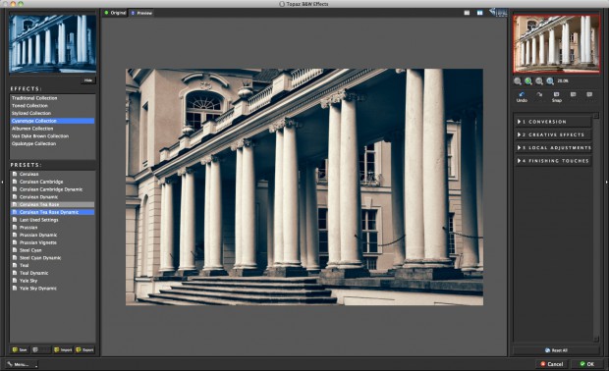This screenshot has height=371, width=609.
Task: Click the Topaz logo icon
Action: (498, 13)
